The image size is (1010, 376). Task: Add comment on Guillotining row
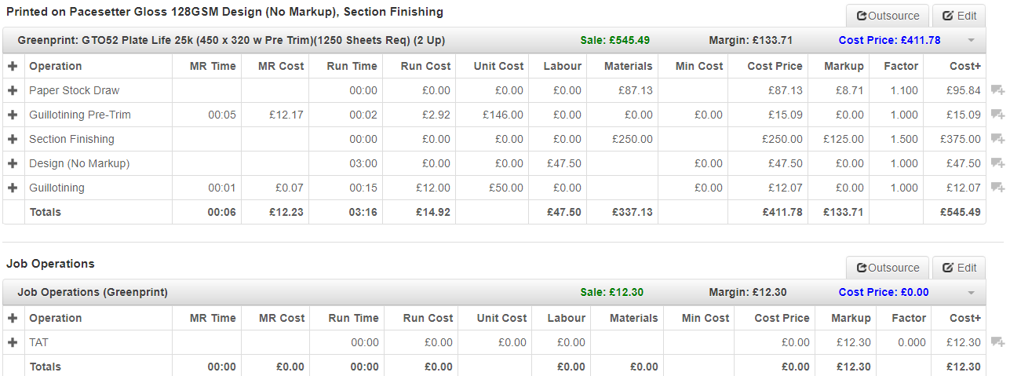pyautogui.click(x=997, y=188)
